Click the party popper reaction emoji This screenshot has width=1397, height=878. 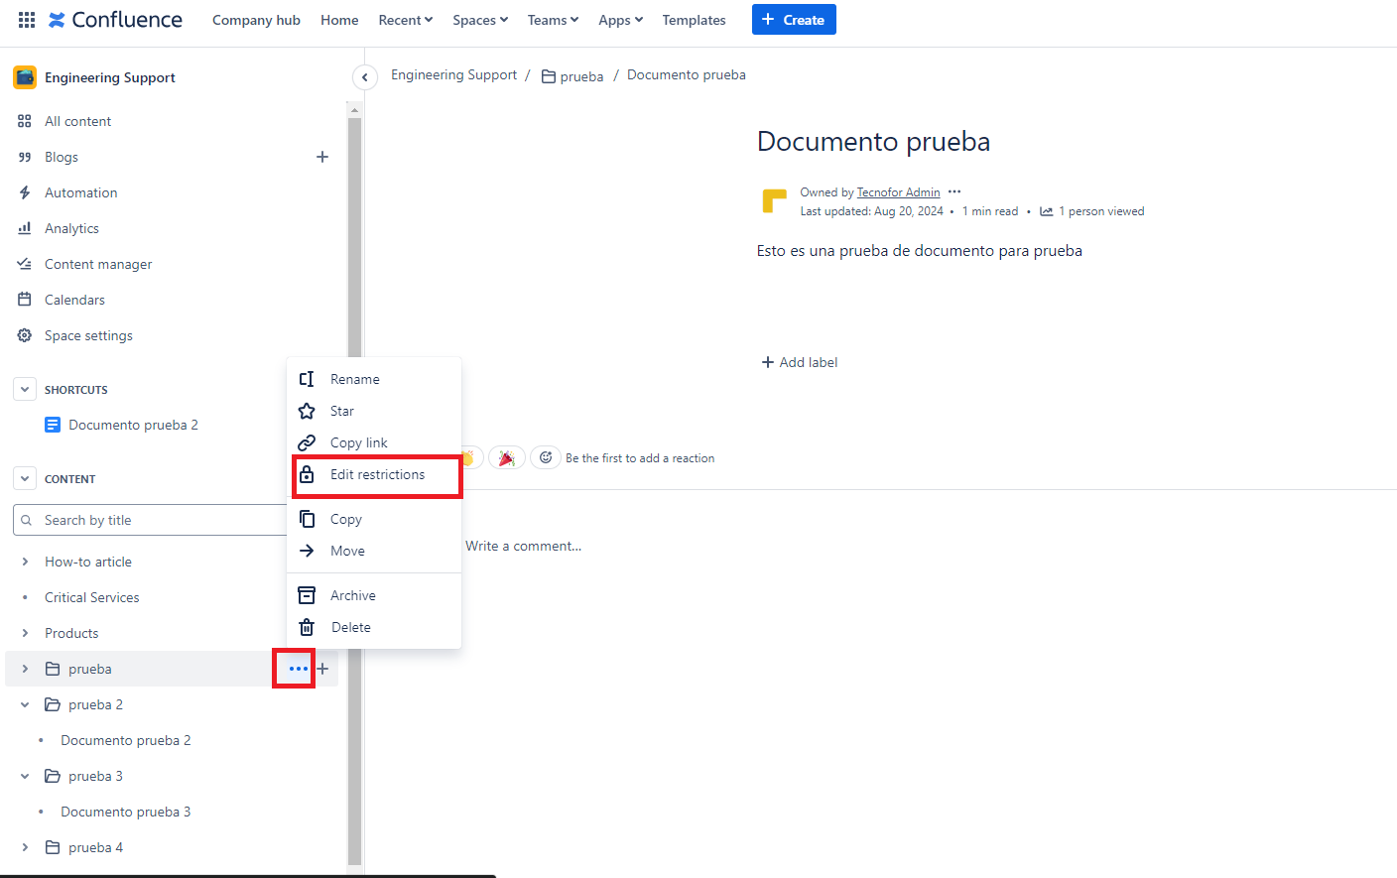(x=507, y=458)
